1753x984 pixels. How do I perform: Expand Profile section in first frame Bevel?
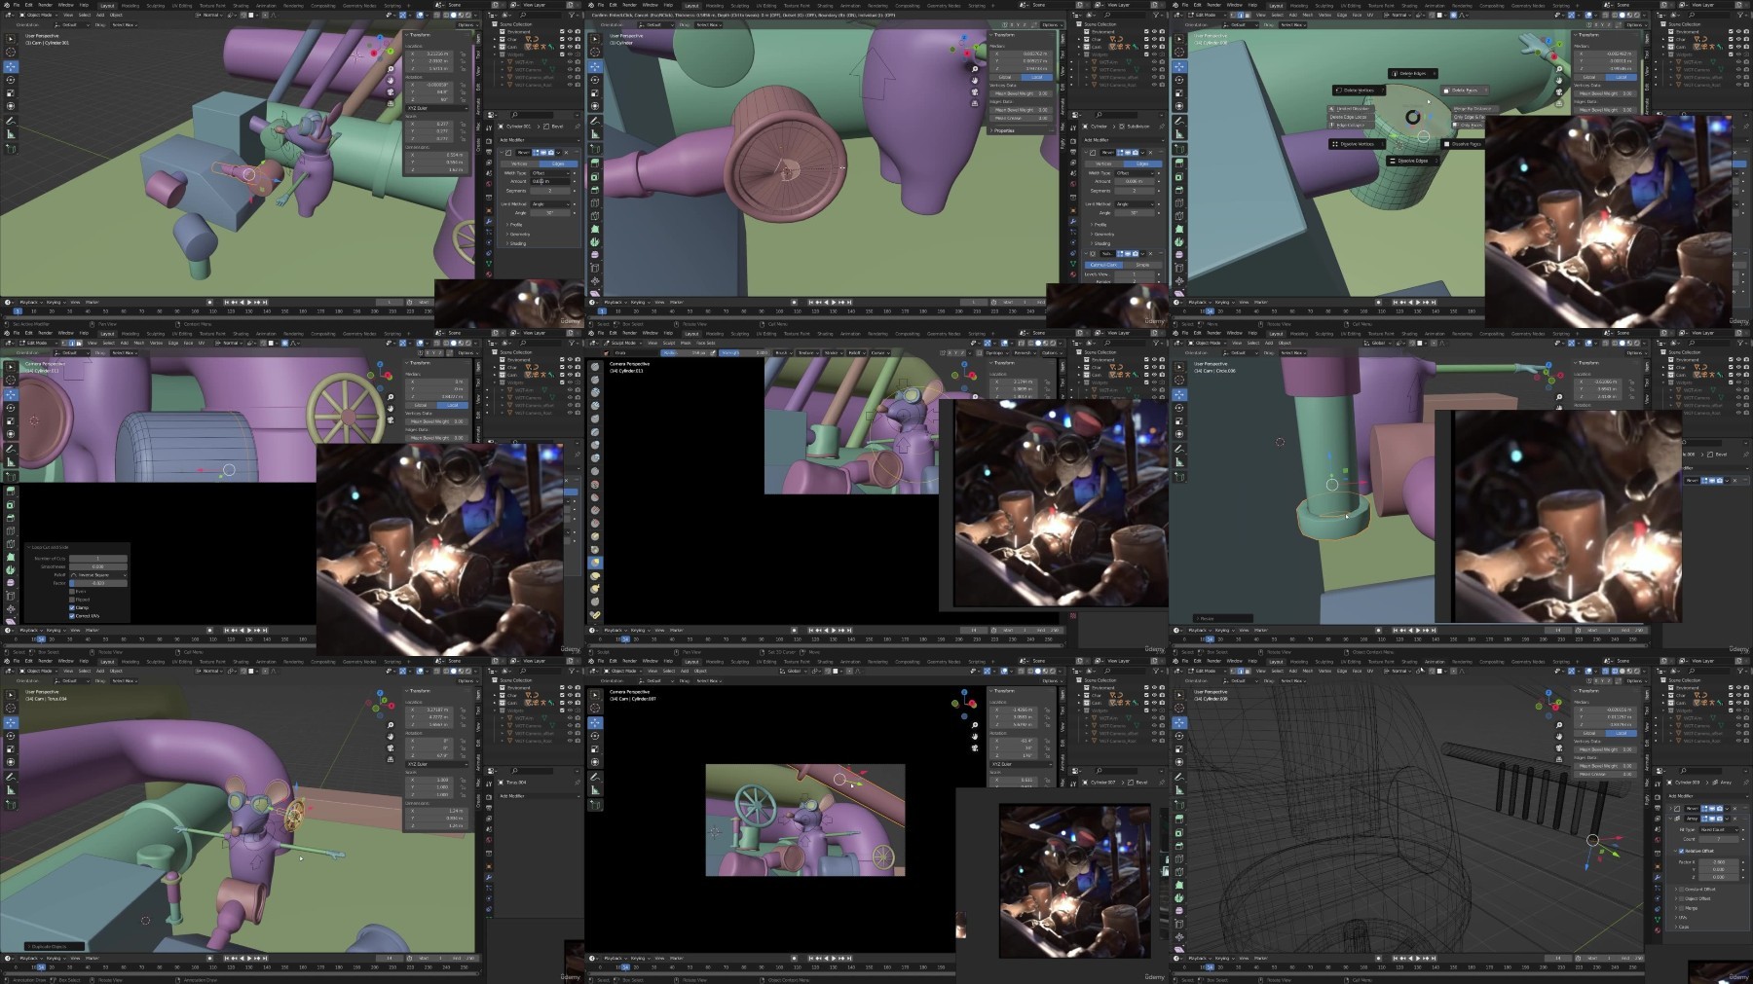tap(515, 225)
